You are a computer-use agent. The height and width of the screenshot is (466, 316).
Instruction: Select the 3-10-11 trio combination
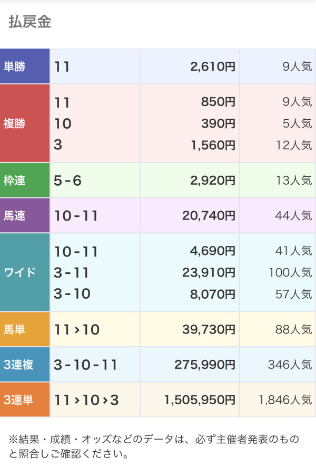pyautogui.click(x=85, y=365)
